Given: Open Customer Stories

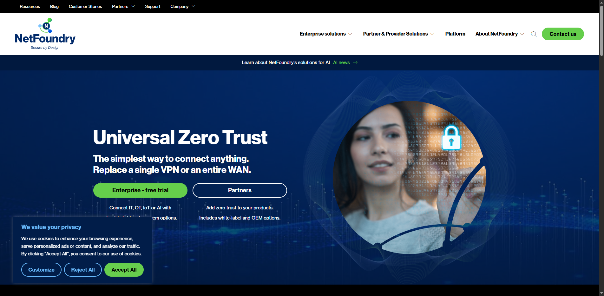Looking at the screenshot, I should pos(85,6).
